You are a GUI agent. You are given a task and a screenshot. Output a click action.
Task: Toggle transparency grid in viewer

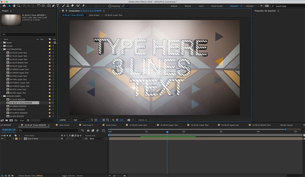96,120
